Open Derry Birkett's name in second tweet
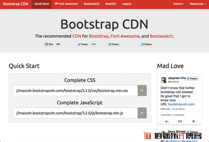The image size is (209, 142). pos(177,132)
